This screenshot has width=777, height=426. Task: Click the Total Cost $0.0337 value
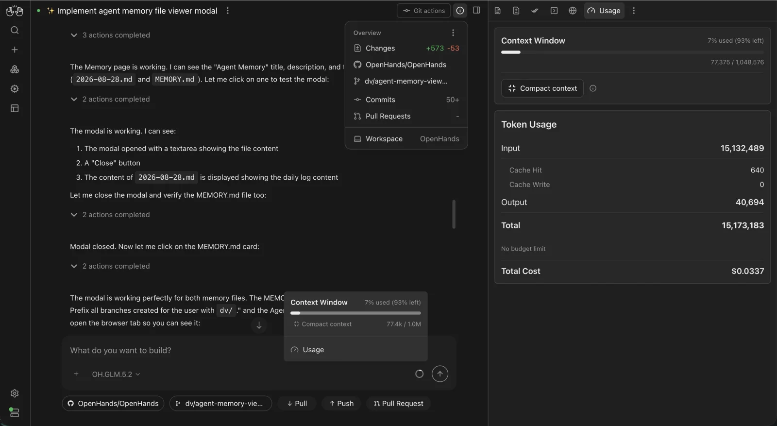pos(747,271)
